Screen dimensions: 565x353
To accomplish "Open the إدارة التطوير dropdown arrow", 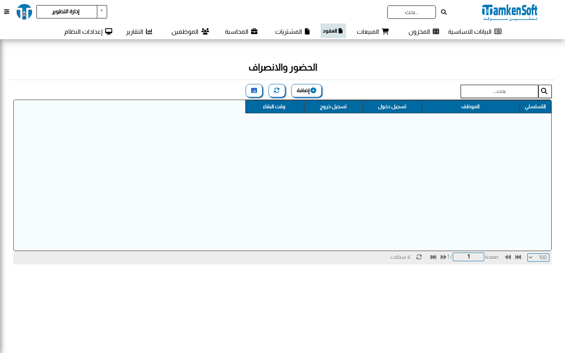I will 102,12.
